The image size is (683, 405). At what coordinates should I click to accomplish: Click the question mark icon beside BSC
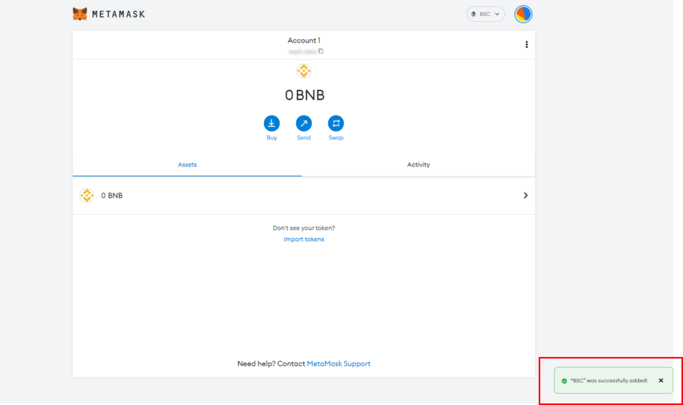[x=474, y=15]
